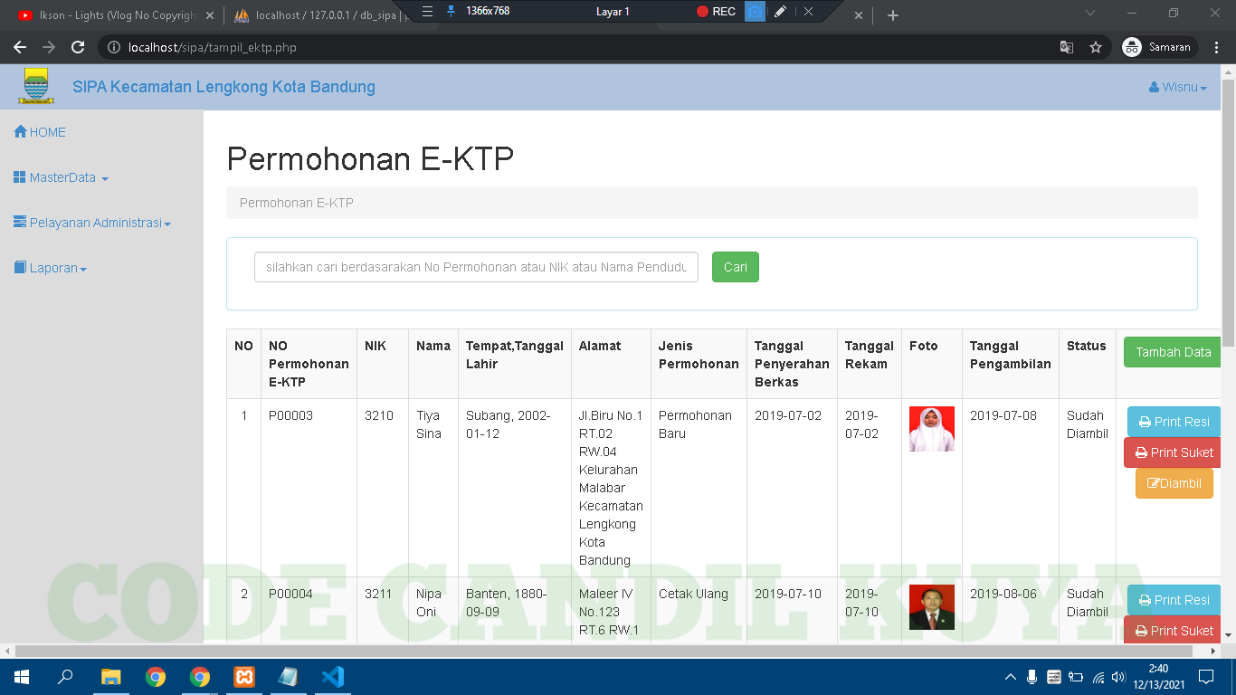1236x695 pixels.
Task: Open Nipa Oni's photo thumbnail
Action: click(x=932, y=607)
